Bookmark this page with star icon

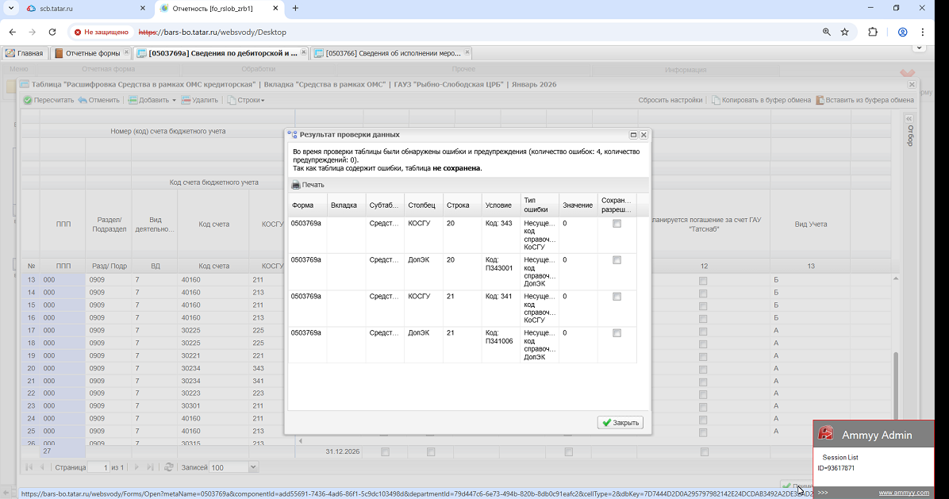[845, 32]
